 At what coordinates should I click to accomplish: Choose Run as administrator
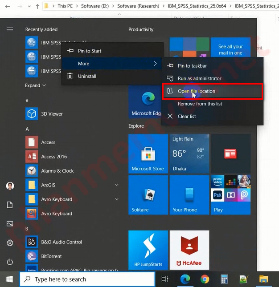(199, 79)
